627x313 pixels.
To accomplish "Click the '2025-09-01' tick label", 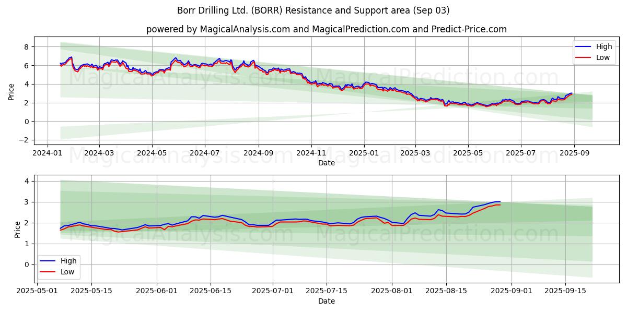I will point(512,291).
